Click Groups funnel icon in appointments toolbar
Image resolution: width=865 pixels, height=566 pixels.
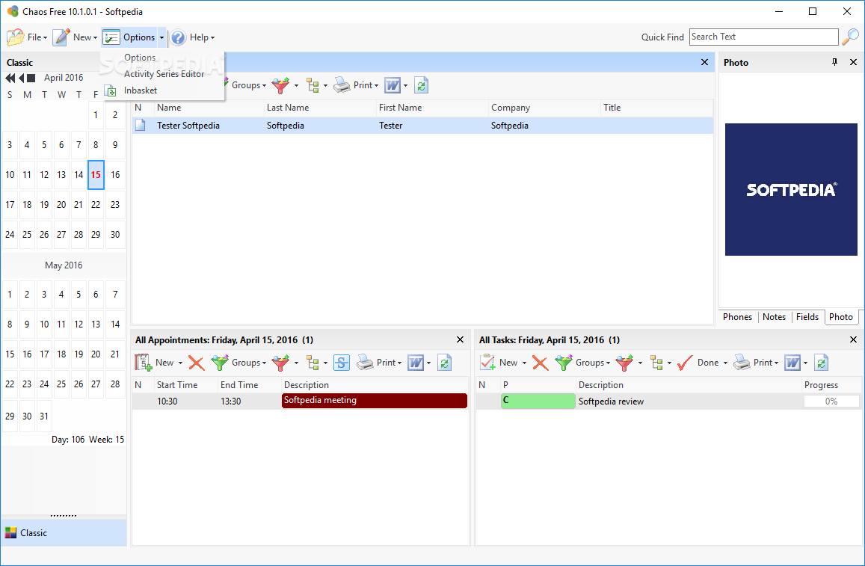[x=220, y=363]
